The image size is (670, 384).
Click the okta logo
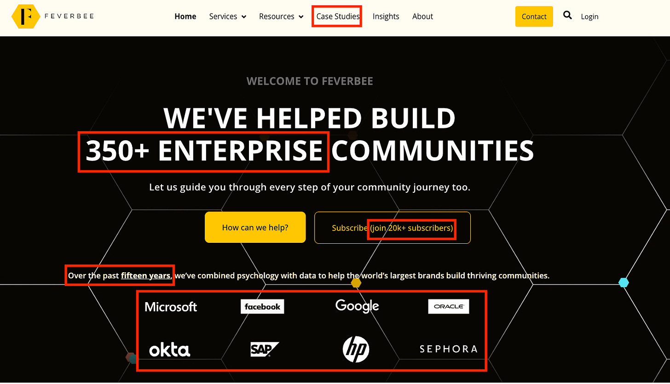(x=170, y=349)
